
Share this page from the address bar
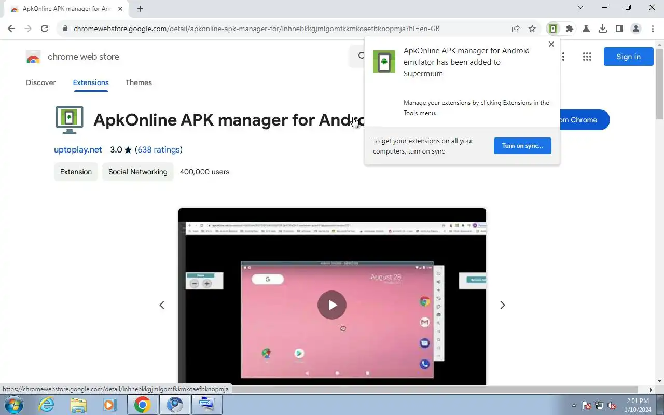(516, 29)
